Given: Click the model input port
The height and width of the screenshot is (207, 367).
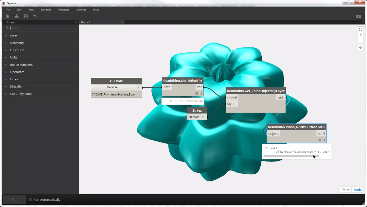Looking at the screenshot, I should click(x=232, y=97).
